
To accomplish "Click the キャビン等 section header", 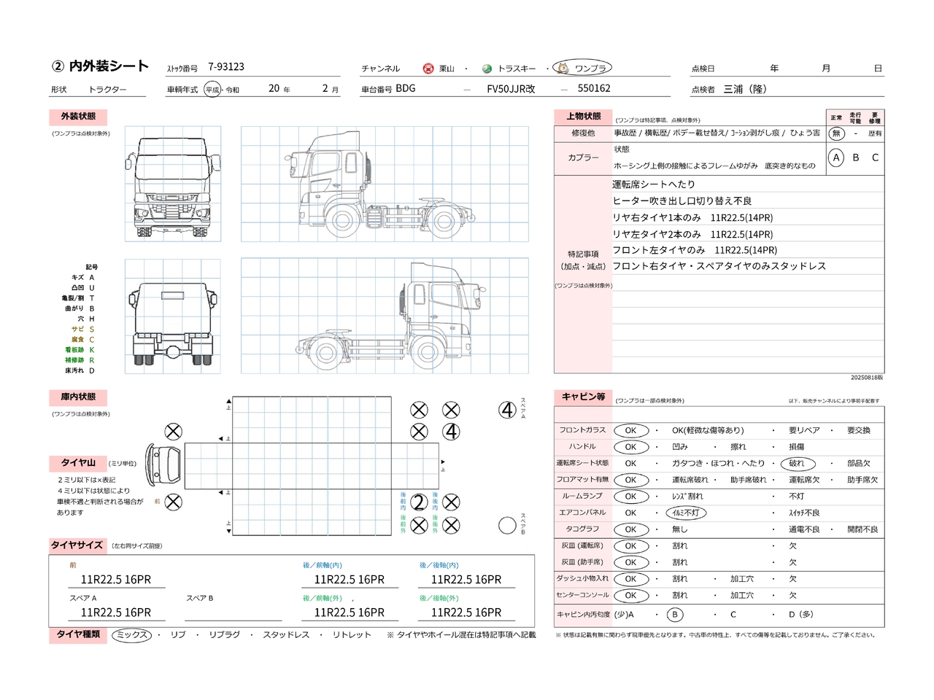I will click(x=583, y=397).
